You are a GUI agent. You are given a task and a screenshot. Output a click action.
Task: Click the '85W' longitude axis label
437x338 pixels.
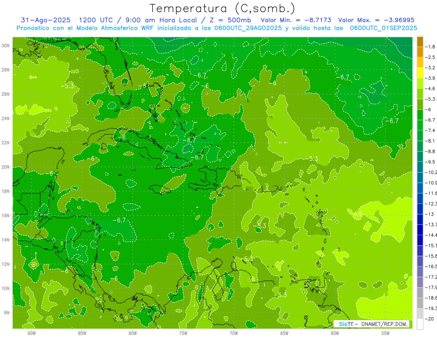(82, 333)
